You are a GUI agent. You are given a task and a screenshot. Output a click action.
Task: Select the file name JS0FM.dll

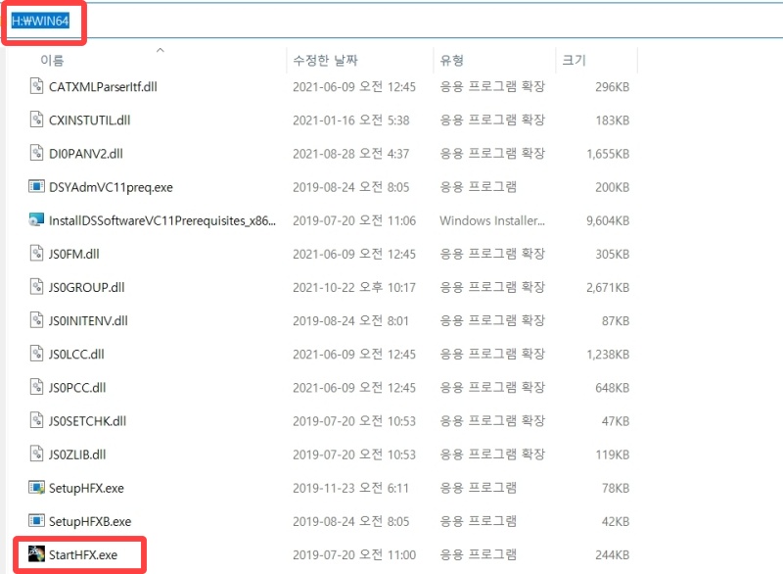point(74,255)
